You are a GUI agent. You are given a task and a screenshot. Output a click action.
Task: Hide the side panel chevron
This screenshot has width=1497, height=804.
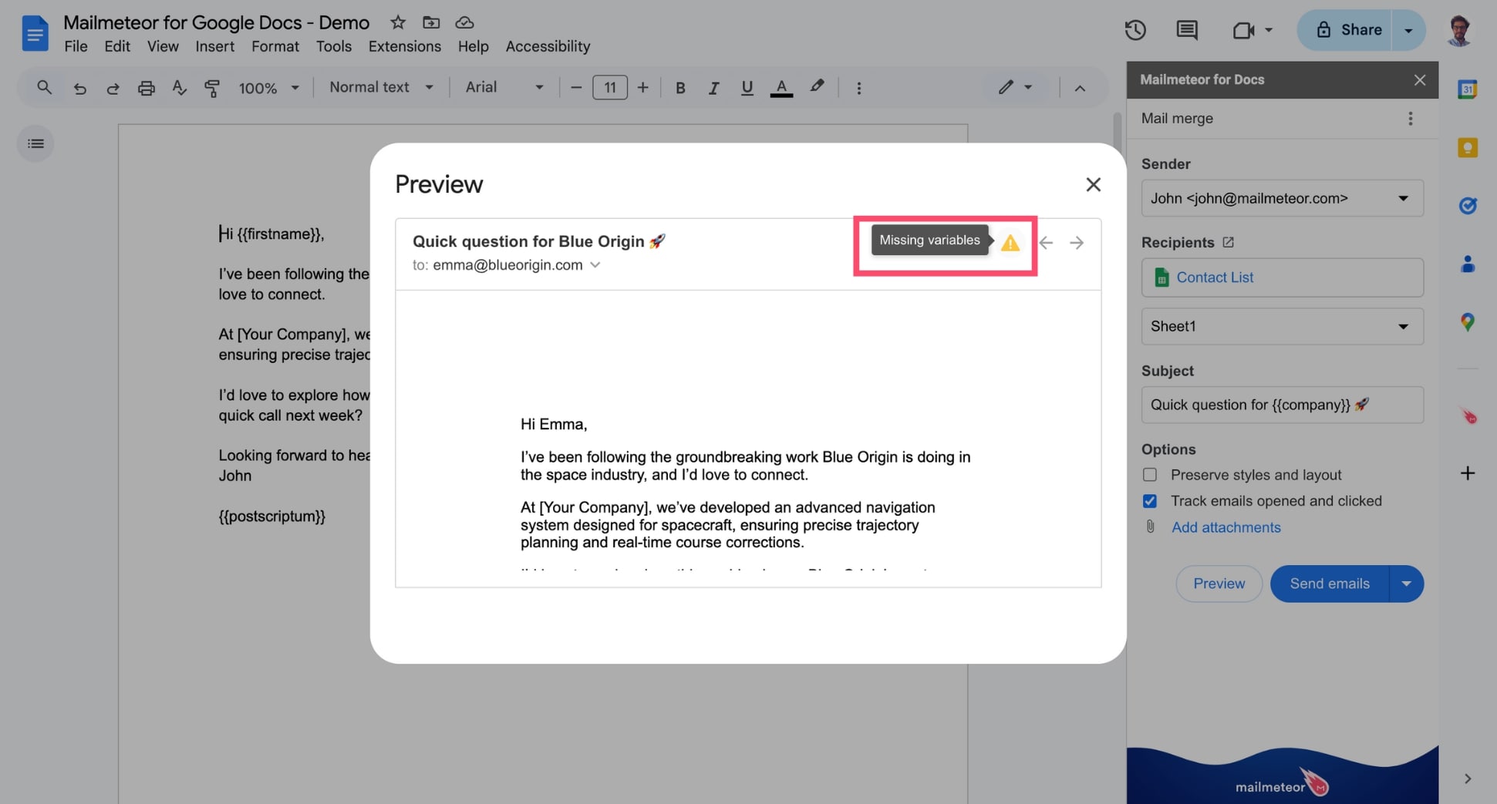pyautogui.click(x=1467, y=779)
